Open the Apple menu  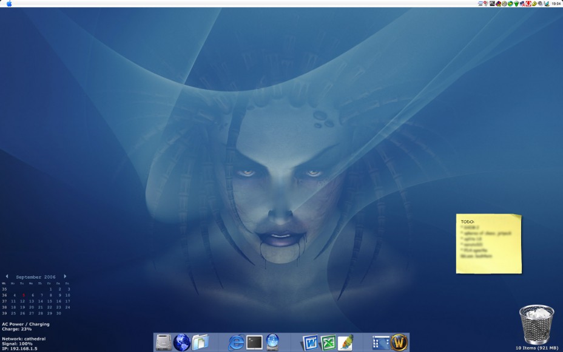click(x=9, y=4)
